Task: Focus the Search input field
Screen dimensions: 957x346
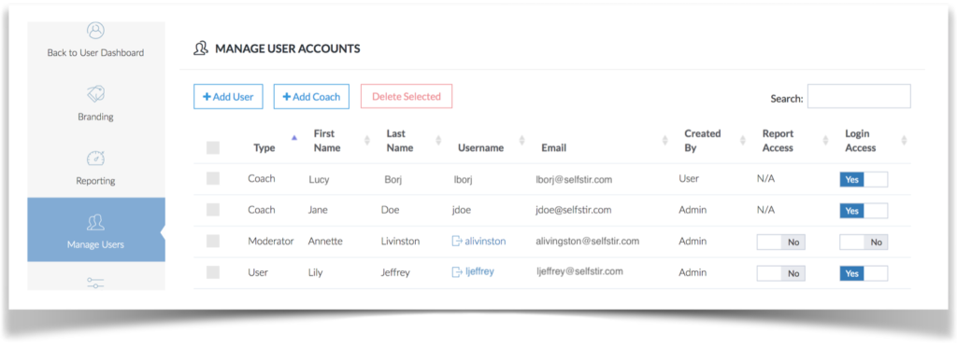Action: (859, 96)
